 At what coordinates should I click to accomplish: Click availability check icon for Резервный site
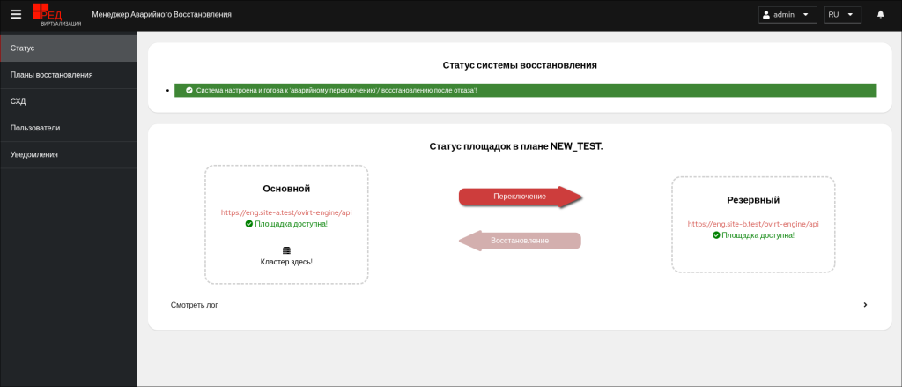[x=716, y=235]
